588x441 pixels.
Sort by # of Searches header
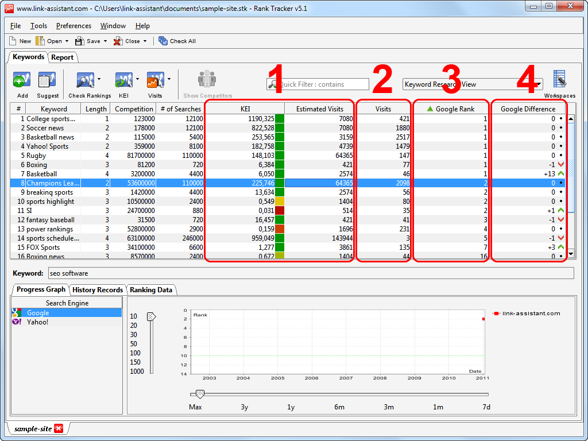click(x=180, y=109)
